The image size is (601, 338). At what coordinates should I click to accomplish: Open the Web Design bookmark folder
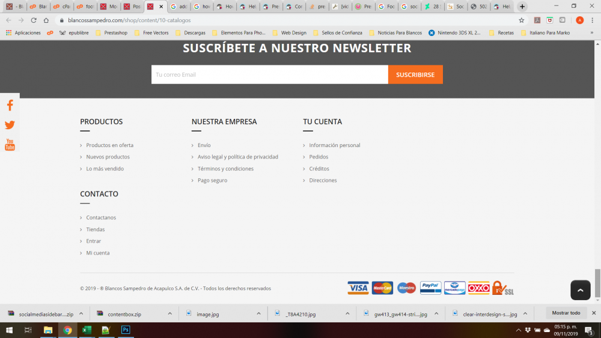point(290,33)
